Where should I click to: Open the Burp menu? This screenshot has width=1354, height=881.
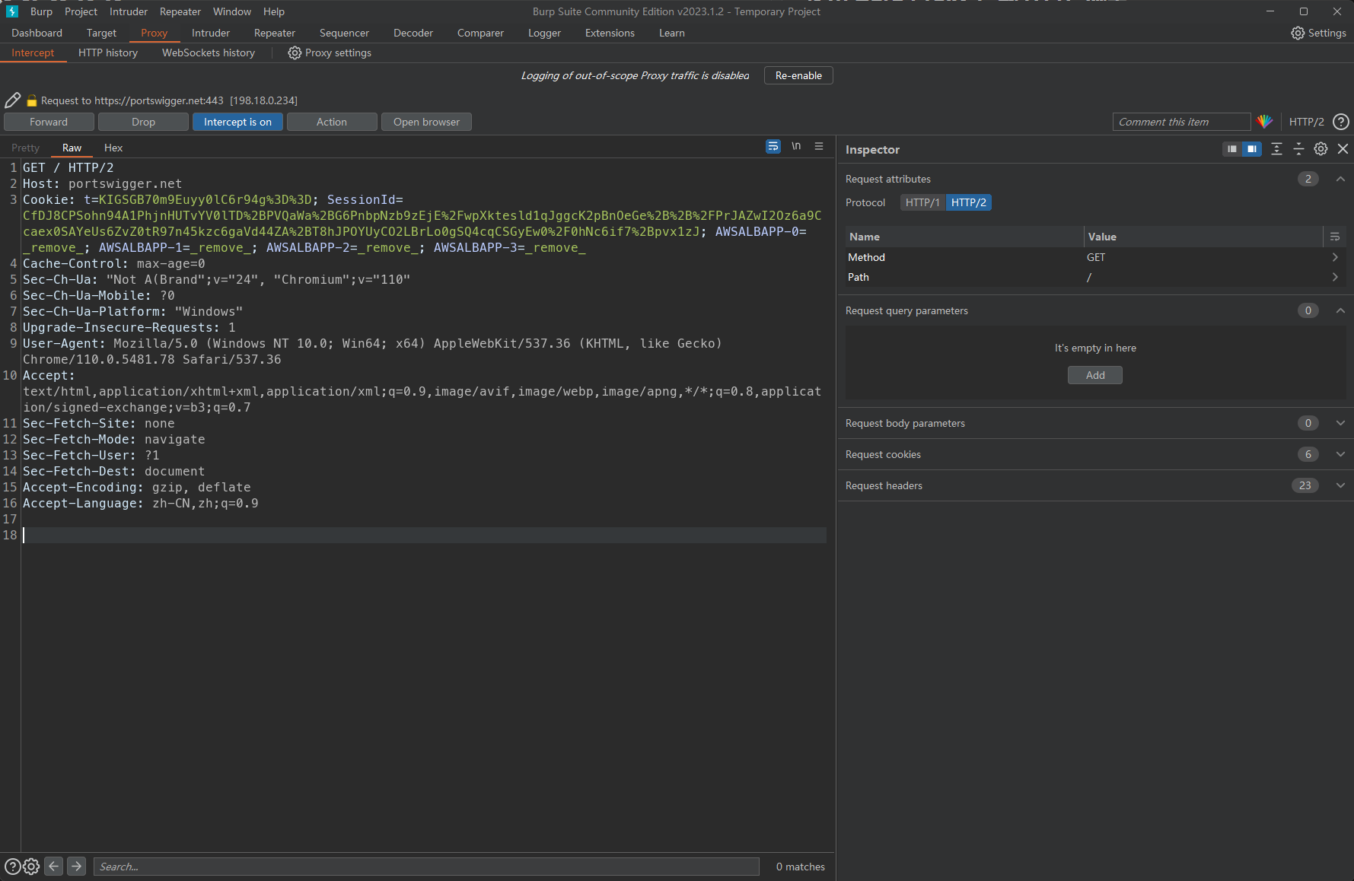click(41, 11)
